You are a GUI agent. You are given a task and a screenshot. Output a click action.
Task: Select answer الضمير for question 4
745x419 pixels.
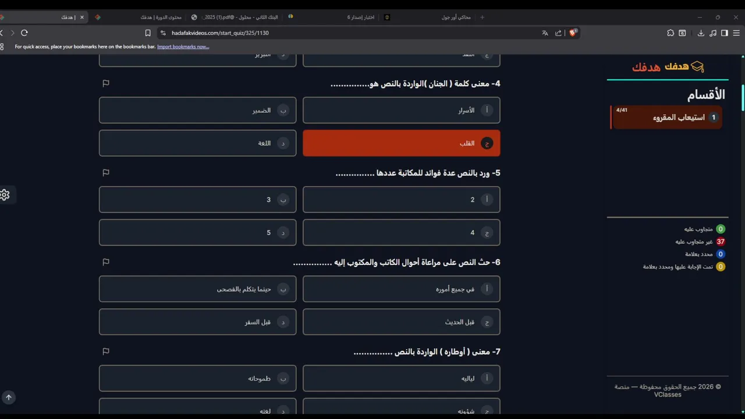pyautogui.click(x=198, y=110)
